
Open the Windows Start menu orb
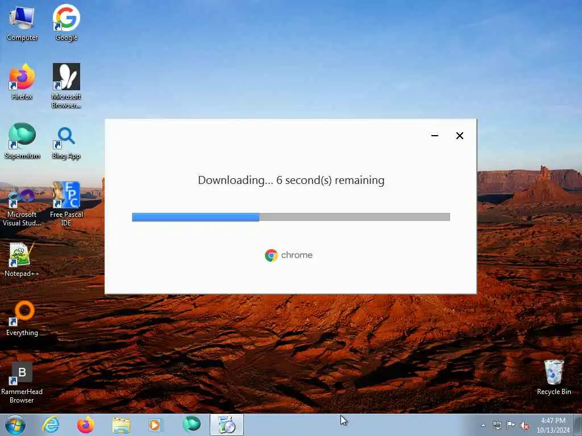click(15, 425)
